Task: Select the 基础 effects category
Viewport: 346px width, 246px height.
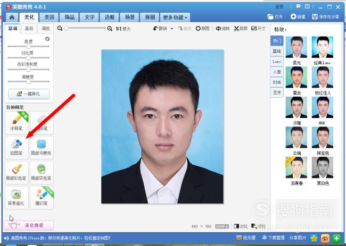Action: 277,51
